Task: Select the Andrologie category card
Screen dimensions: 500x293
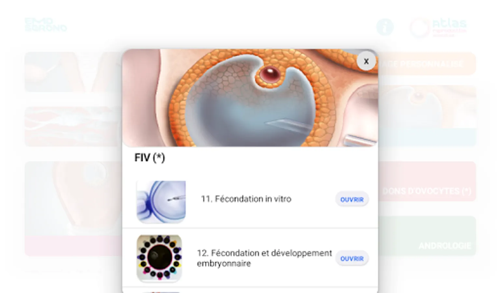Action: pos(427,236)
